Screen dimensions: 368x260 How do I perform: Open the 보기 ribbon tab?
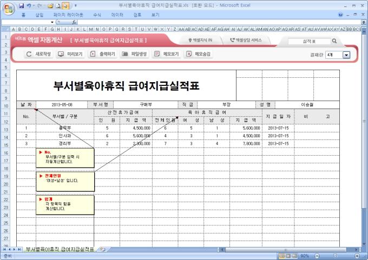[155, 15]
